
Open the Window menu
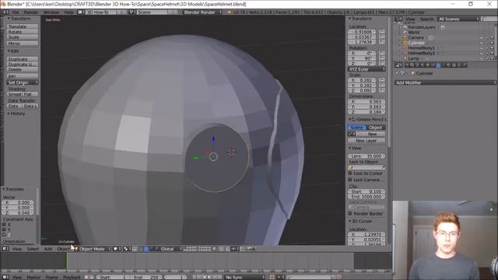tap(51, 12)
